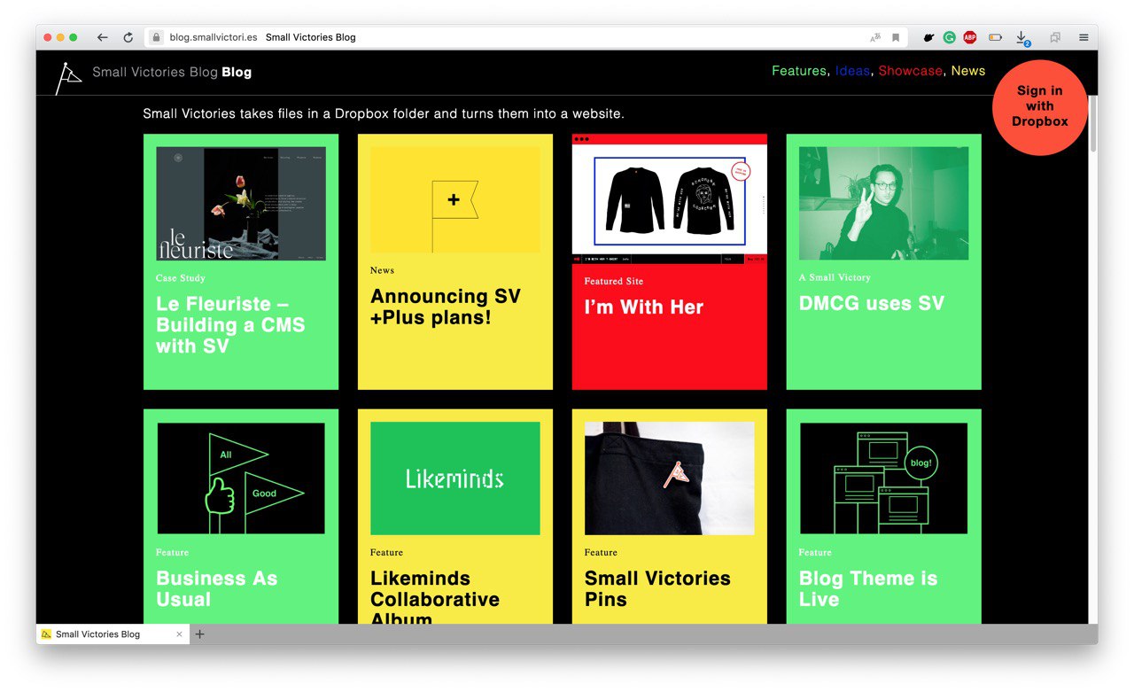Click the Small Victories Blog header title
The width and height of the screenshot is (1134, 692).
pos(172,73)
